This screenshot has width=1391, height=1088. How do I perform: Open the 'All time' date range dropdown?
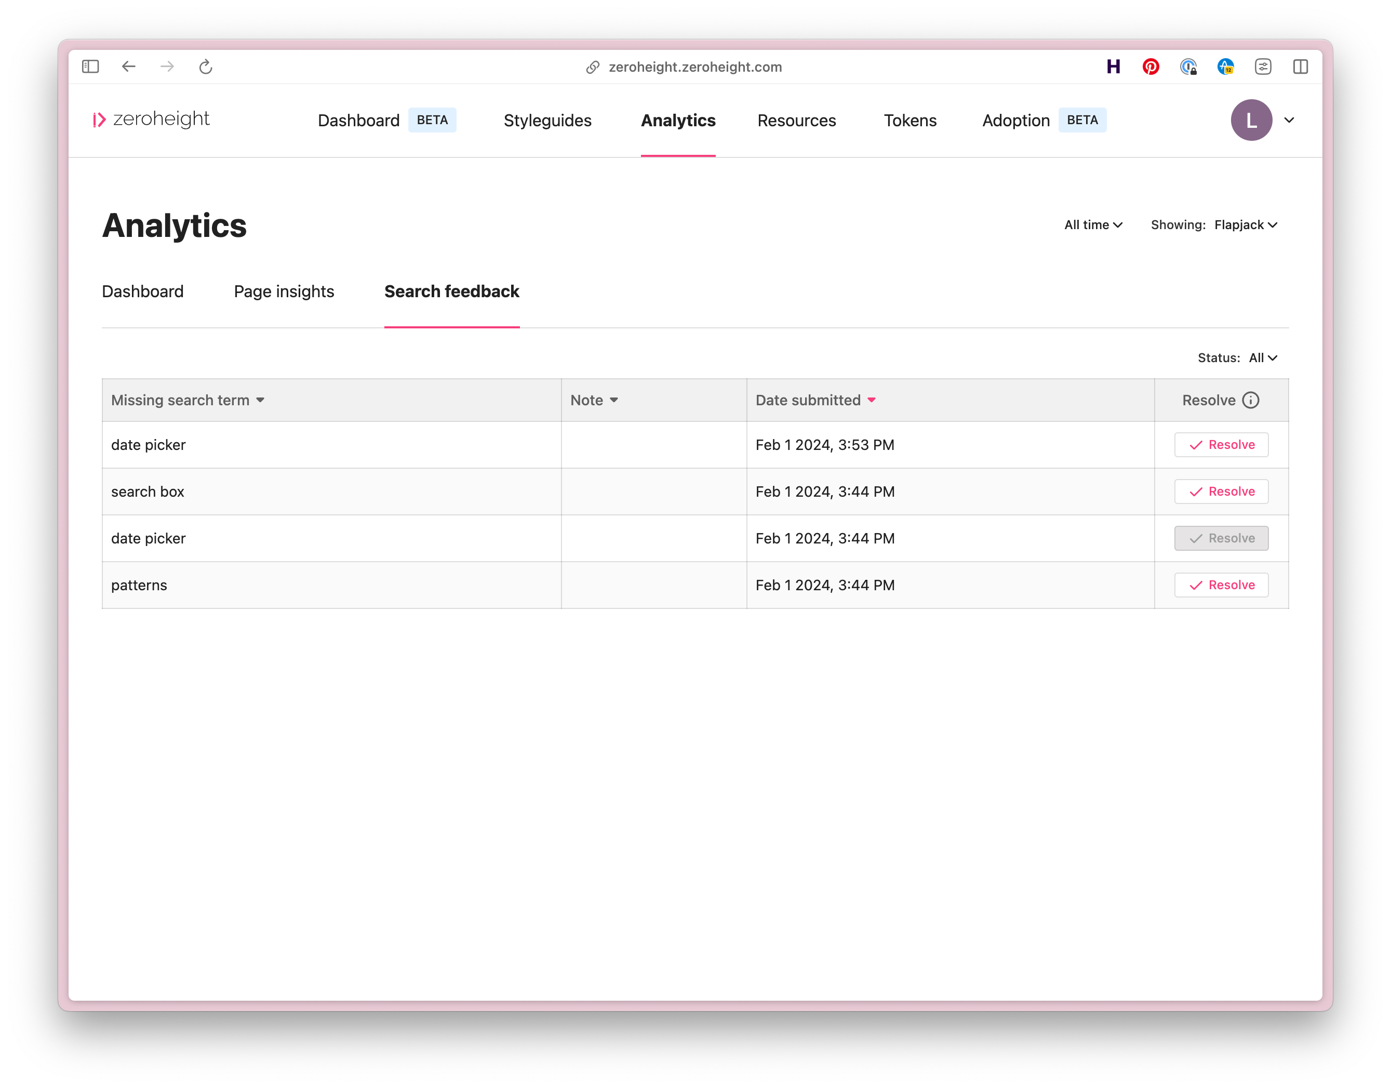tap(1092, 224)
